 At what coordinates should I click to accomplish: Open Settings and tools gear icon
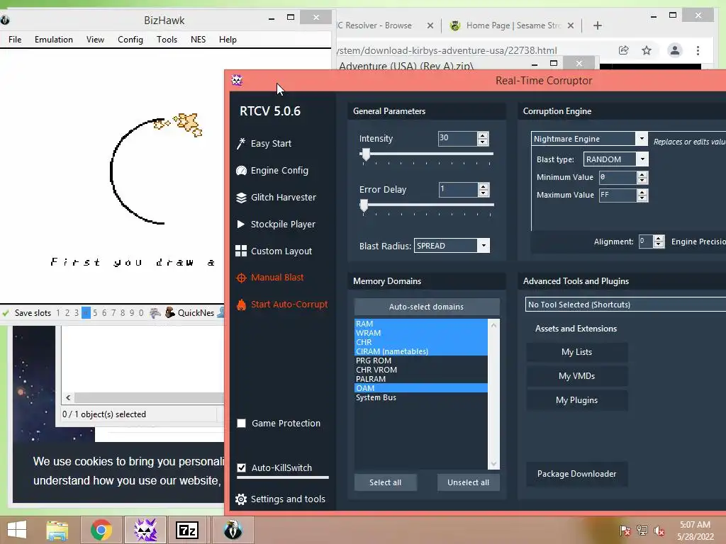pyautogui.click(x=241, y=499)
